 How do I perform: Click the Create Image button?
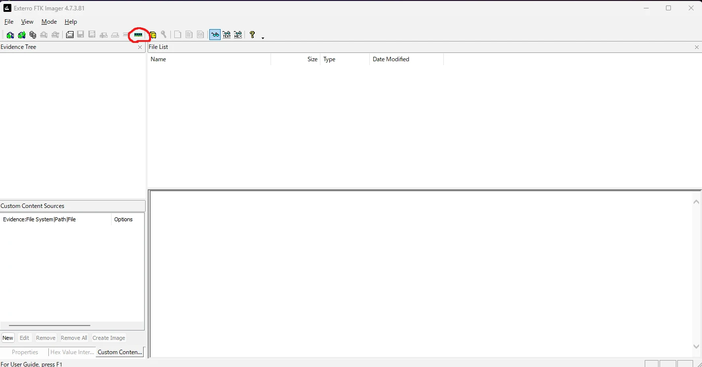coord(109,338)
